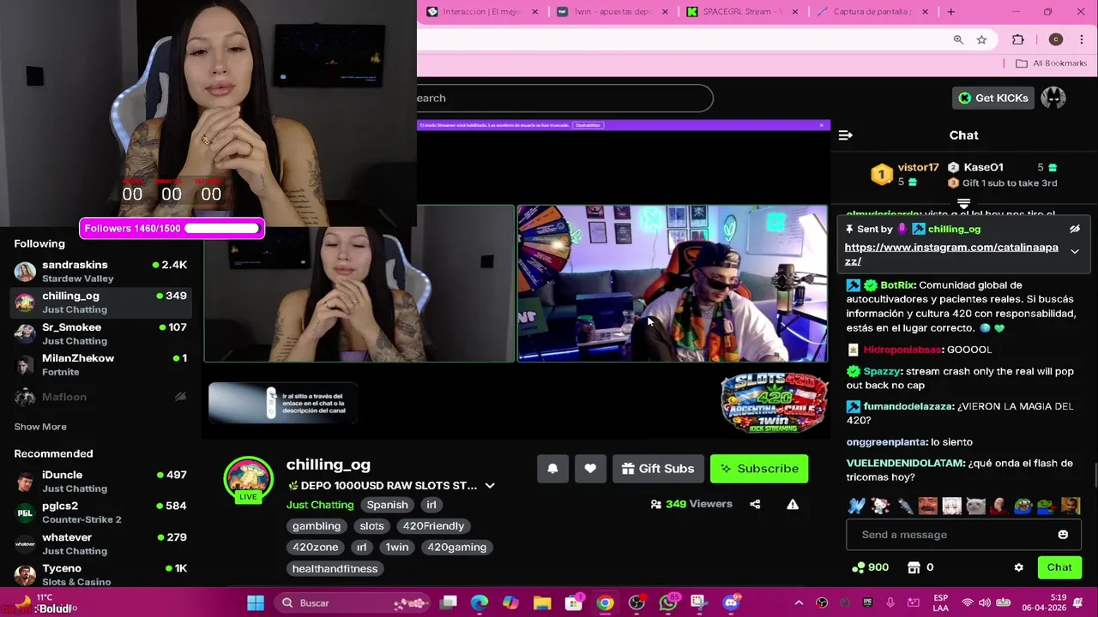Image resolution: width=1098 pixels, height=617 pixels.
Task: Open the emoji picker in the message box
Action: (x=1063, y=535)
